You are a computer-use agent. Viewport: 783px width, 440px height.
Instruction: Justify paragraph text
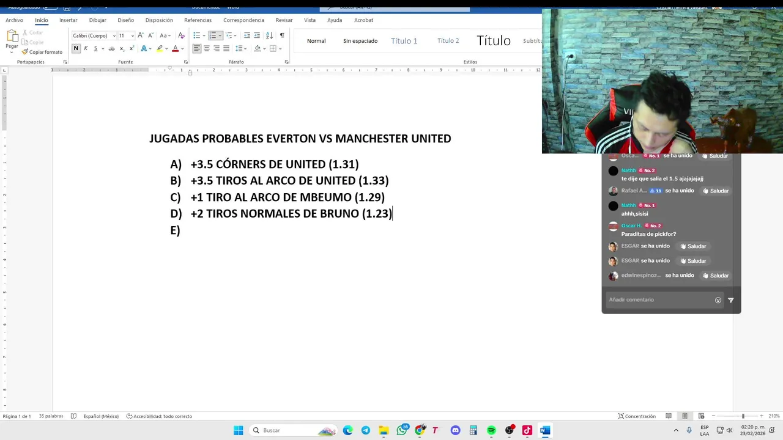click(226, 48)
